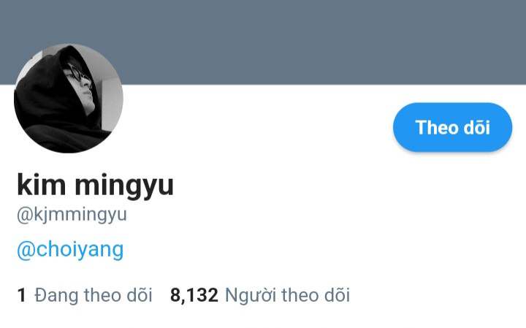Open the hooded profile avatar photo
The width and height of the screenshot is (526, 328).
(x=69, y=98)
